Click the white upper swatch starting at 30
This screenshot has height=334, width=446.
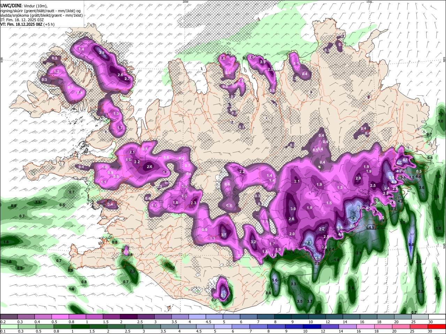tap(437, 317)
